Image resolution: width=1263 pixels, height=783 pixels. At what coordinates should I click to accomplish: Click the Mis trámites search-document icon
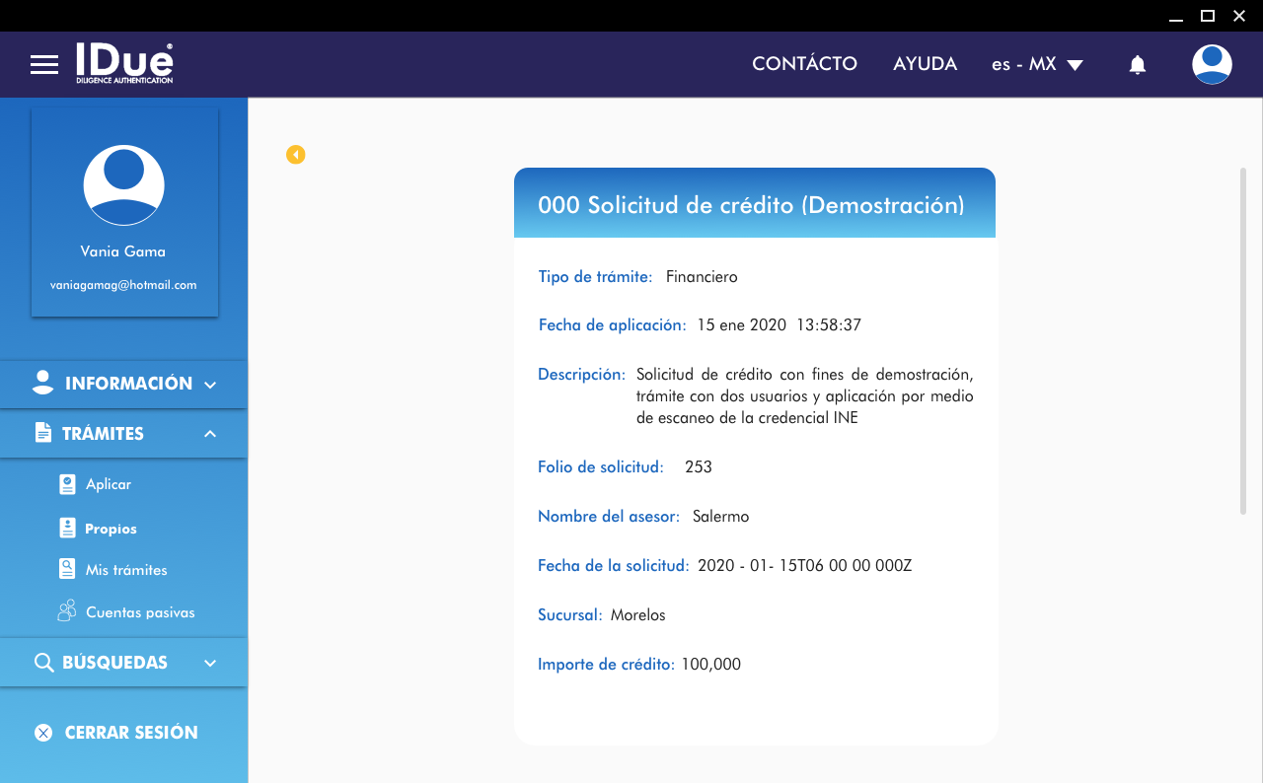click(67, 569)
